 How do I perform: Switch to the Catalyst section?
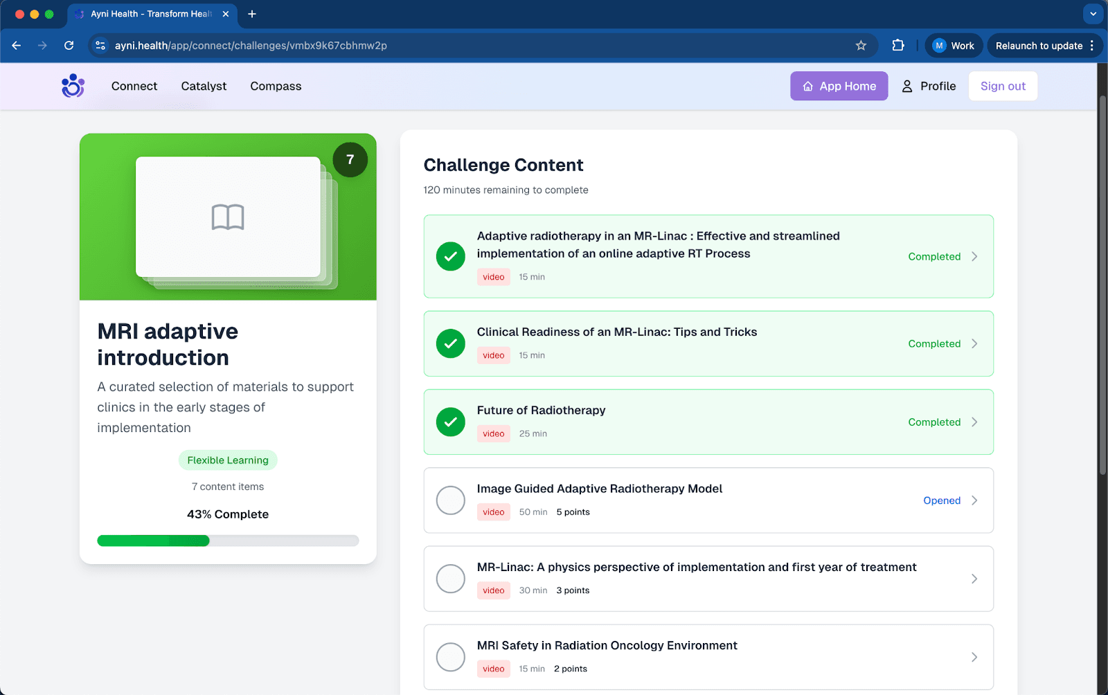[204, 86]
